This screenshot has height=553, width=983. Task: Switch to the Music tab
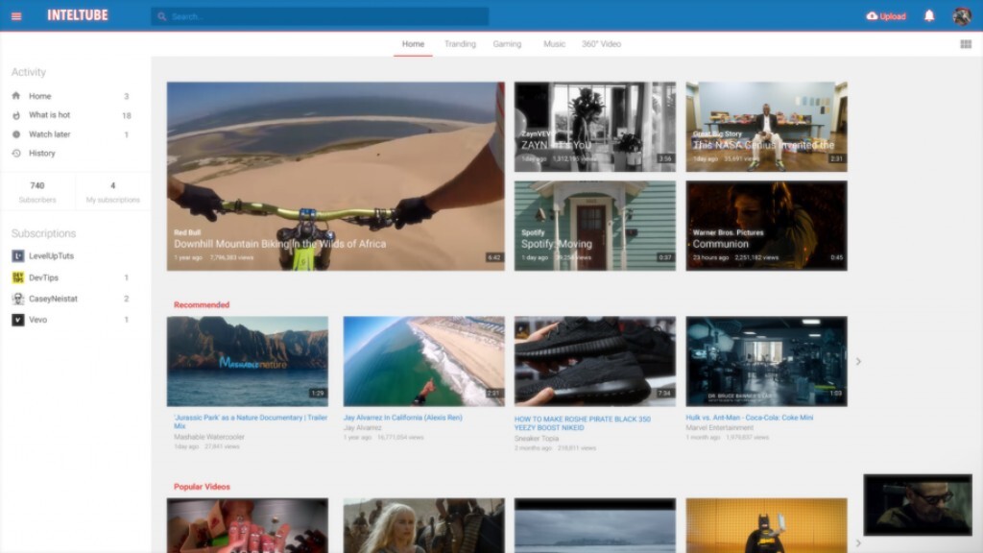click(x=554, y=44)
